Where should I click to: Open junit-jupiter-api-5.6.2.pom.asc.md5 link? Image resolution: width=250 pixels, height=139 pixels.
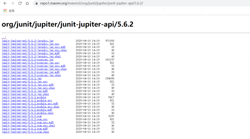[x=27, y=123]
